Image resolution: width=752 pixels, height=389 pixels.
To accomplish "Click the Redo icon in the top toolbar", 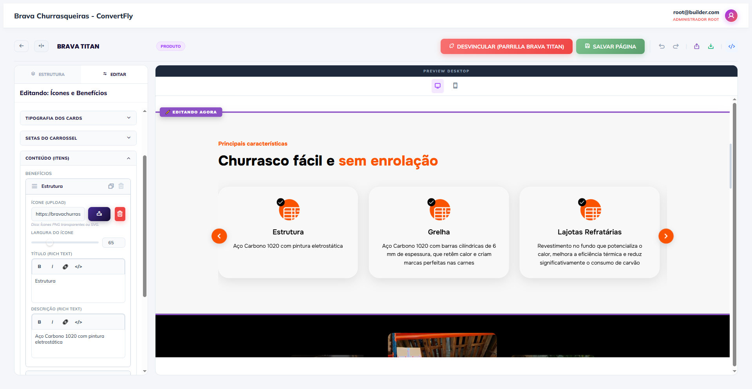I will pyautogui.click(x=676, y=46).
